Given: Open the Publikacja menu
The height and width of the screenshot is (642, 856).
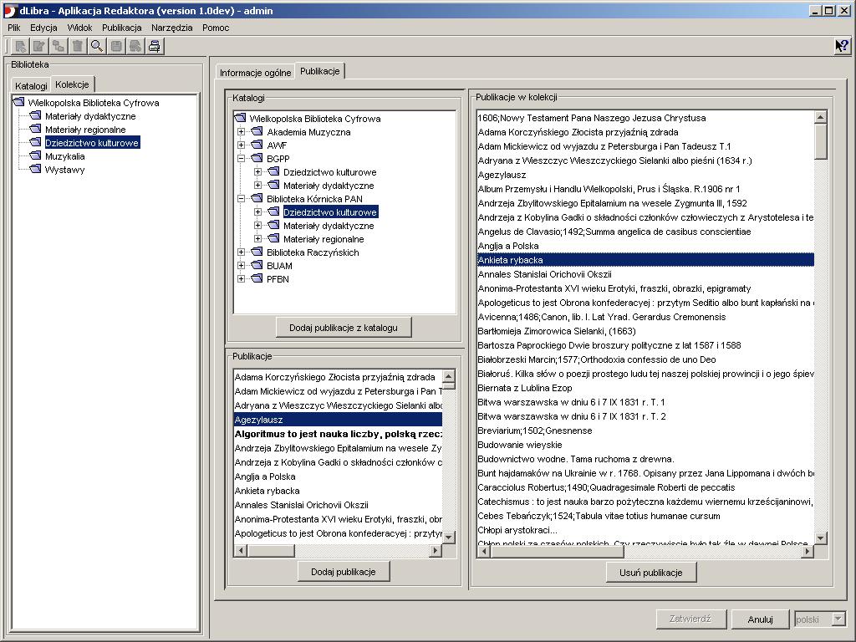Looking at the screenshot, I should tap(122, 28).
